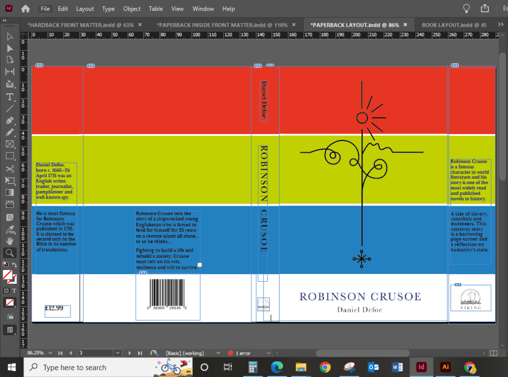
Task: Toggle formatting affects text button
Action: pos(14,290)
